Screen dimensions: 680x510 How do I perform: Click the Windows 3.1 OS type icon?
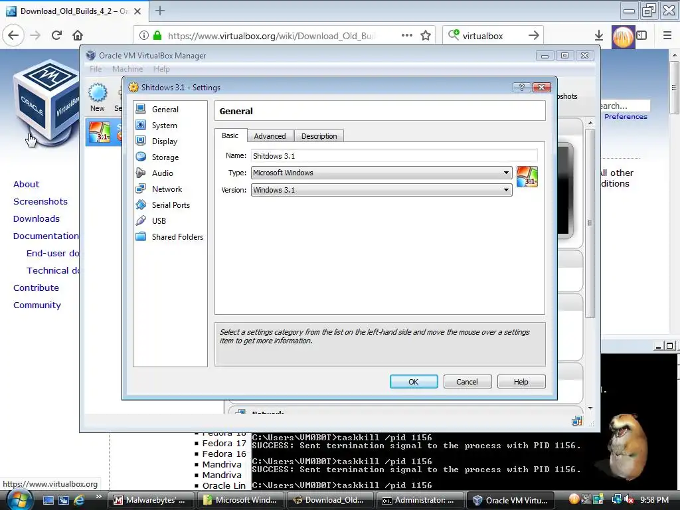pyautogui.click(x=527, y=177)
